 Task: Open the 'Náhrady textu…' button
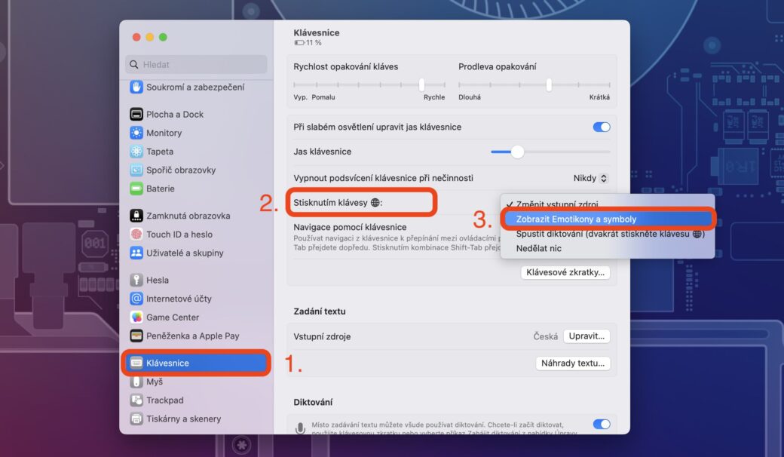pos(573,363)
